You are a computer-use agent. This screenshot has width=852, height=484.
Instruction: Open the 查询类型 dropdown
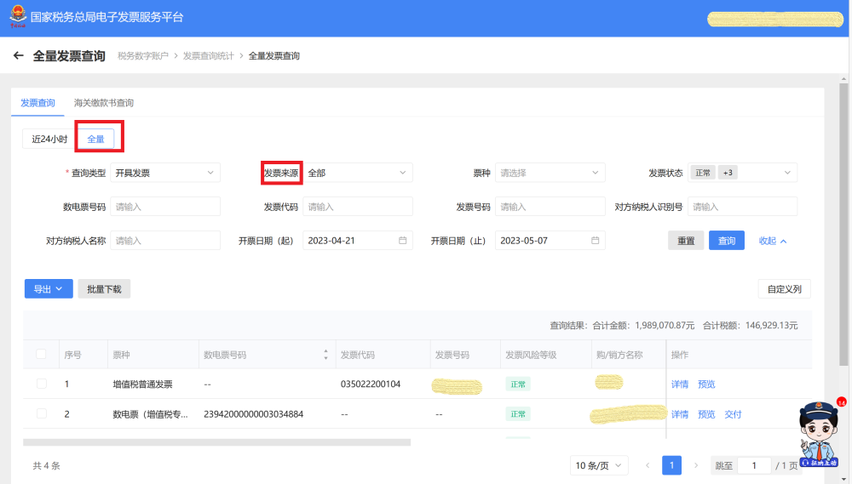point(165,173)
